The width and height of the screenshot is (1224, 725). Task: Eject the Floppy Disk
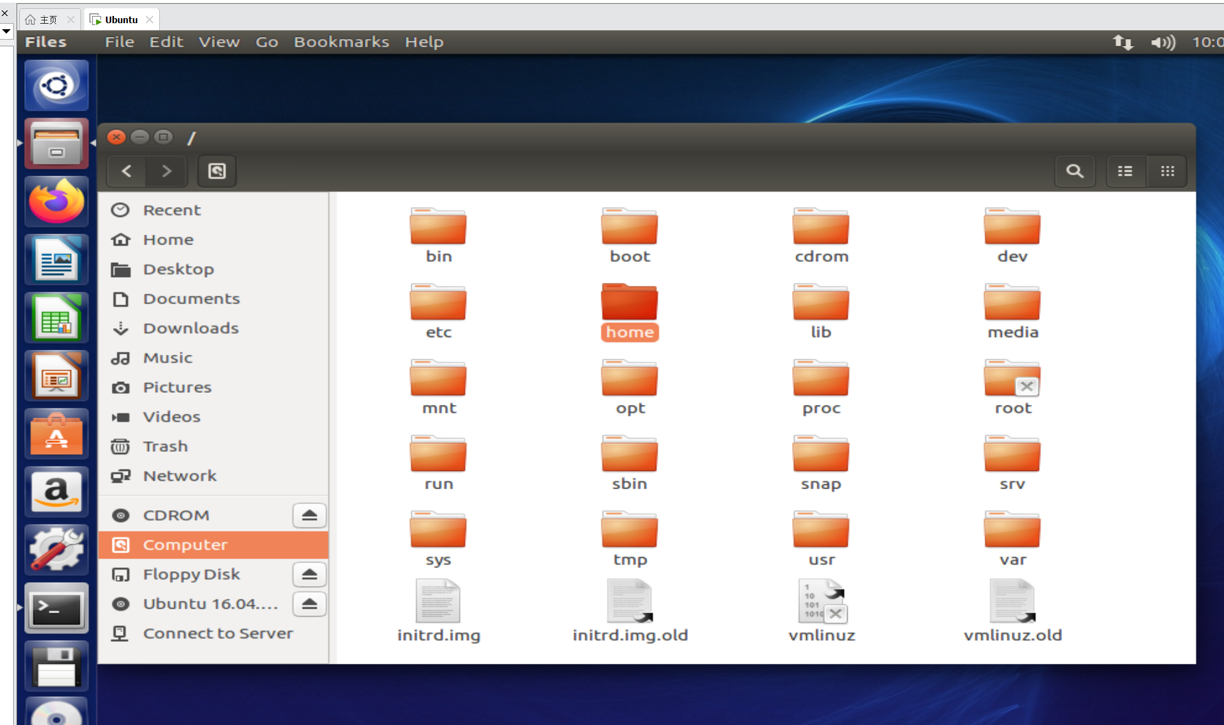click(x=309, y=575)
